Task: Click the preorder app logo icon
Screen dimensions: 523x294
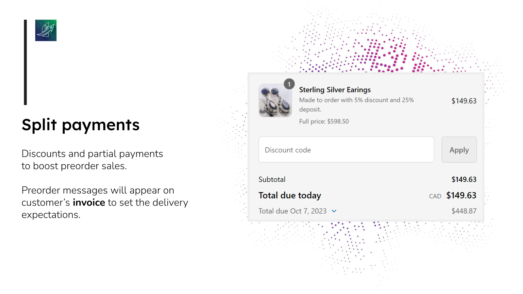Action: [45, 30]
